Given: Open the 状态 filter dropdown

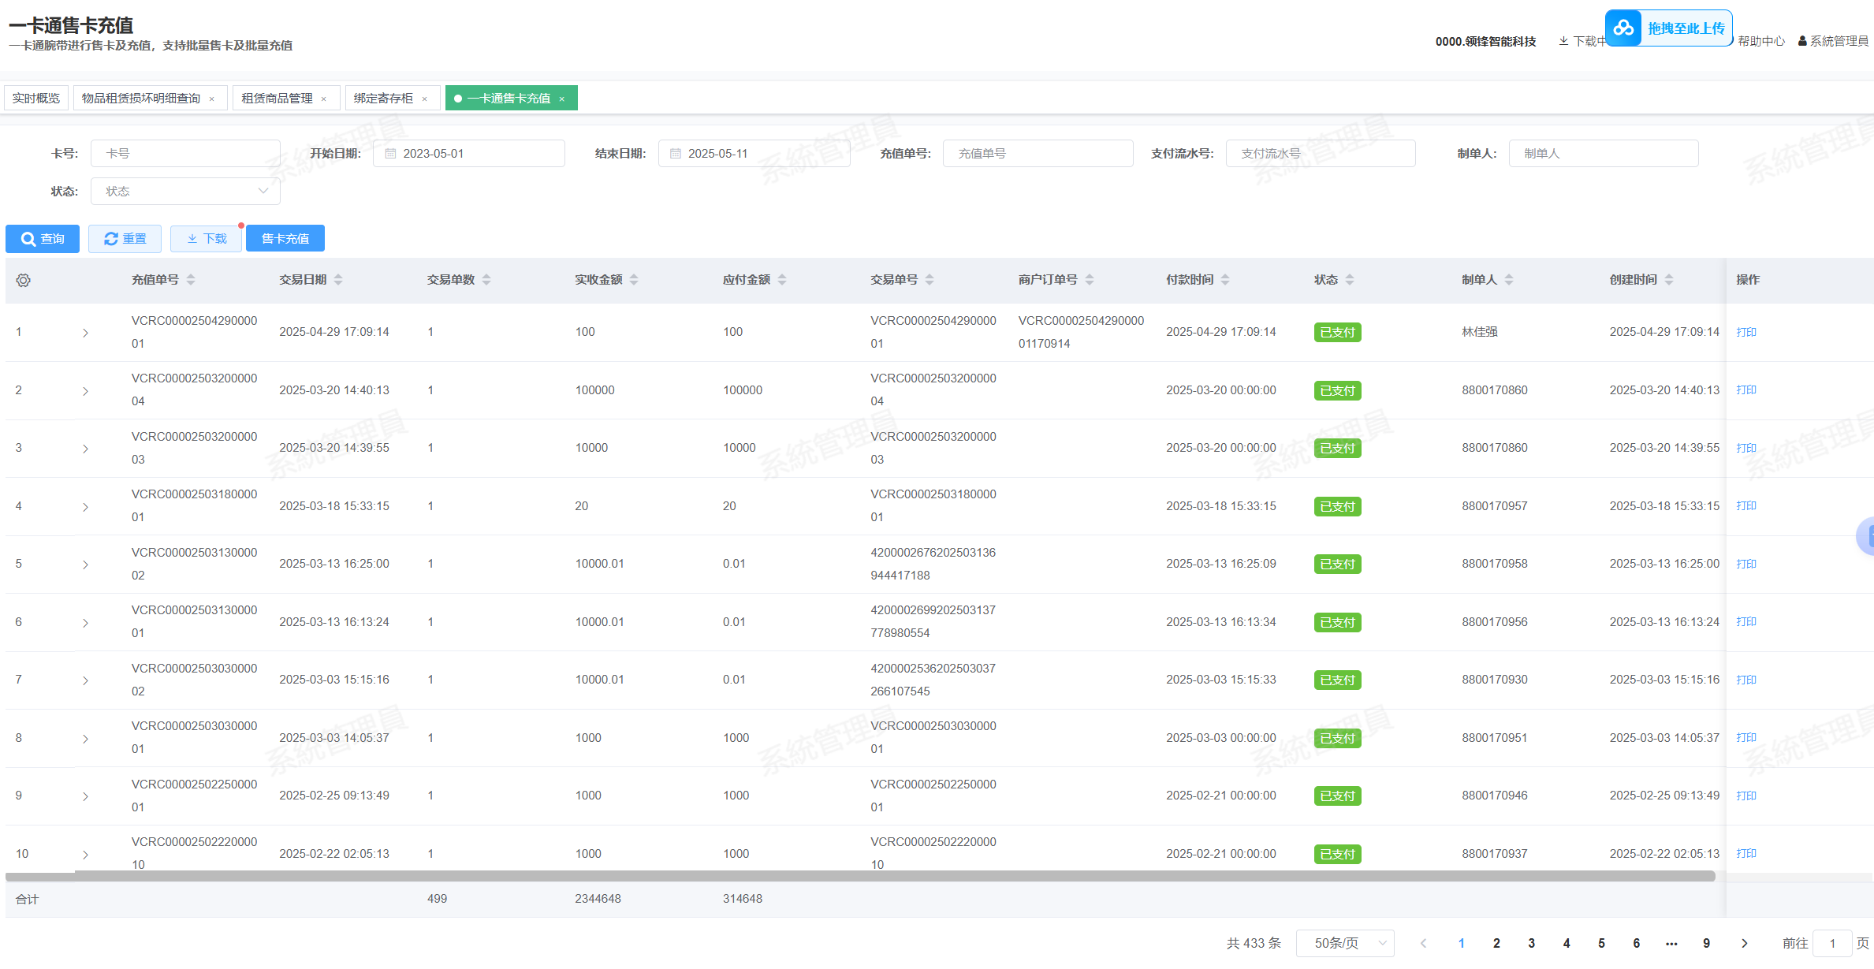Looking at the screenshot, I should [185, 192].
